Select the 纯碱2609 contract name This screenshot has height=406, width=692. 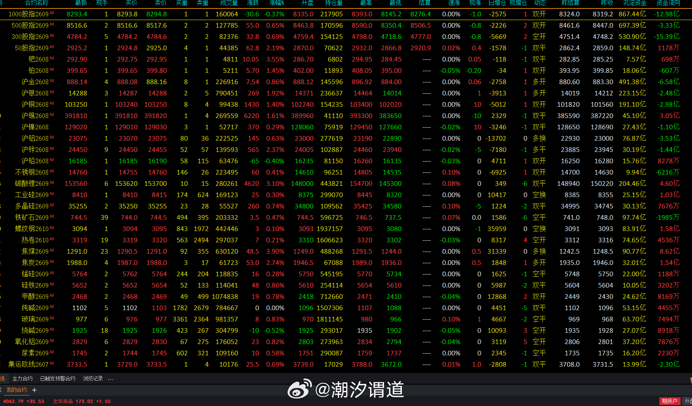tap(35, 308)
